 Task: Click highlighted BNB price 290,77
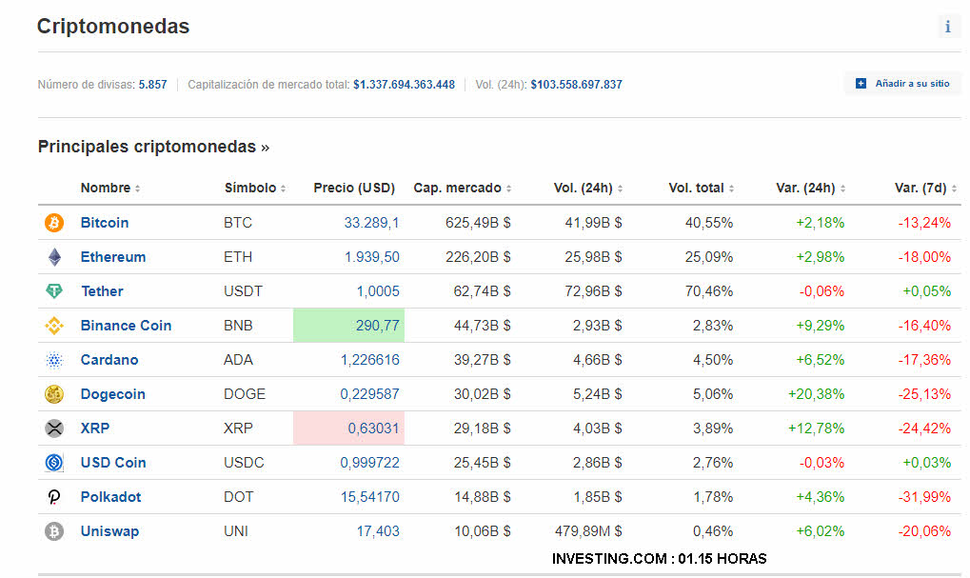377,326
